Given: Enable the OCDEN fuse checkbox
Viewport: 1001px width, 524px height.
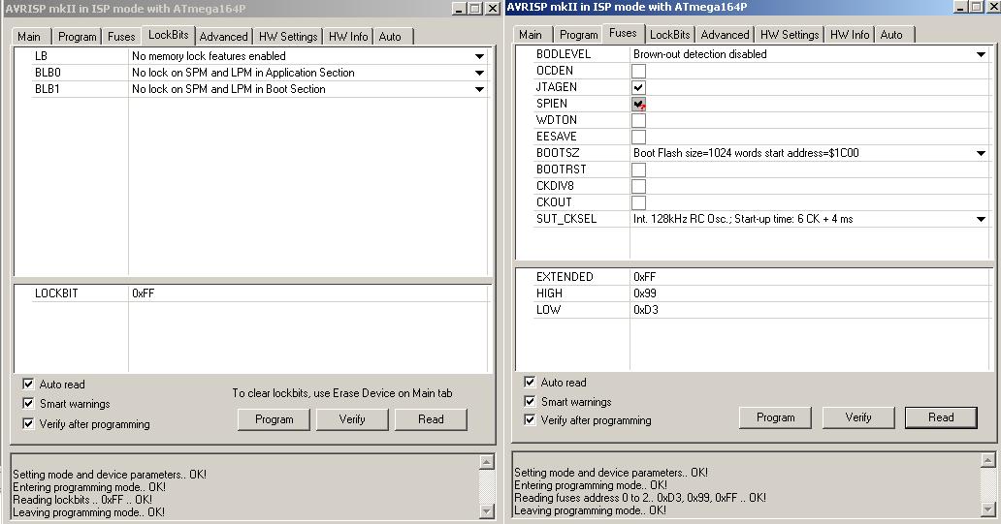Looking at the screenshot, I should [638, 71].
